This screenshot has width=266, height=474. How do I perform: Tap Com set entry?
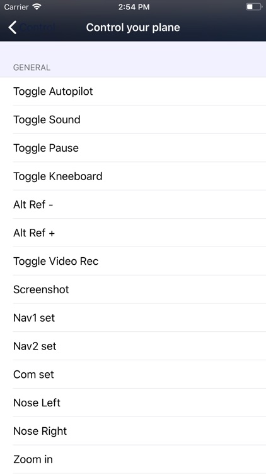click(133, 374)
